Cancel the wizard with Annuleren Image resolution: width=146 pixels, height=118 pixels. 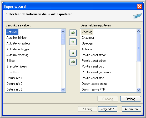point(131,109)
